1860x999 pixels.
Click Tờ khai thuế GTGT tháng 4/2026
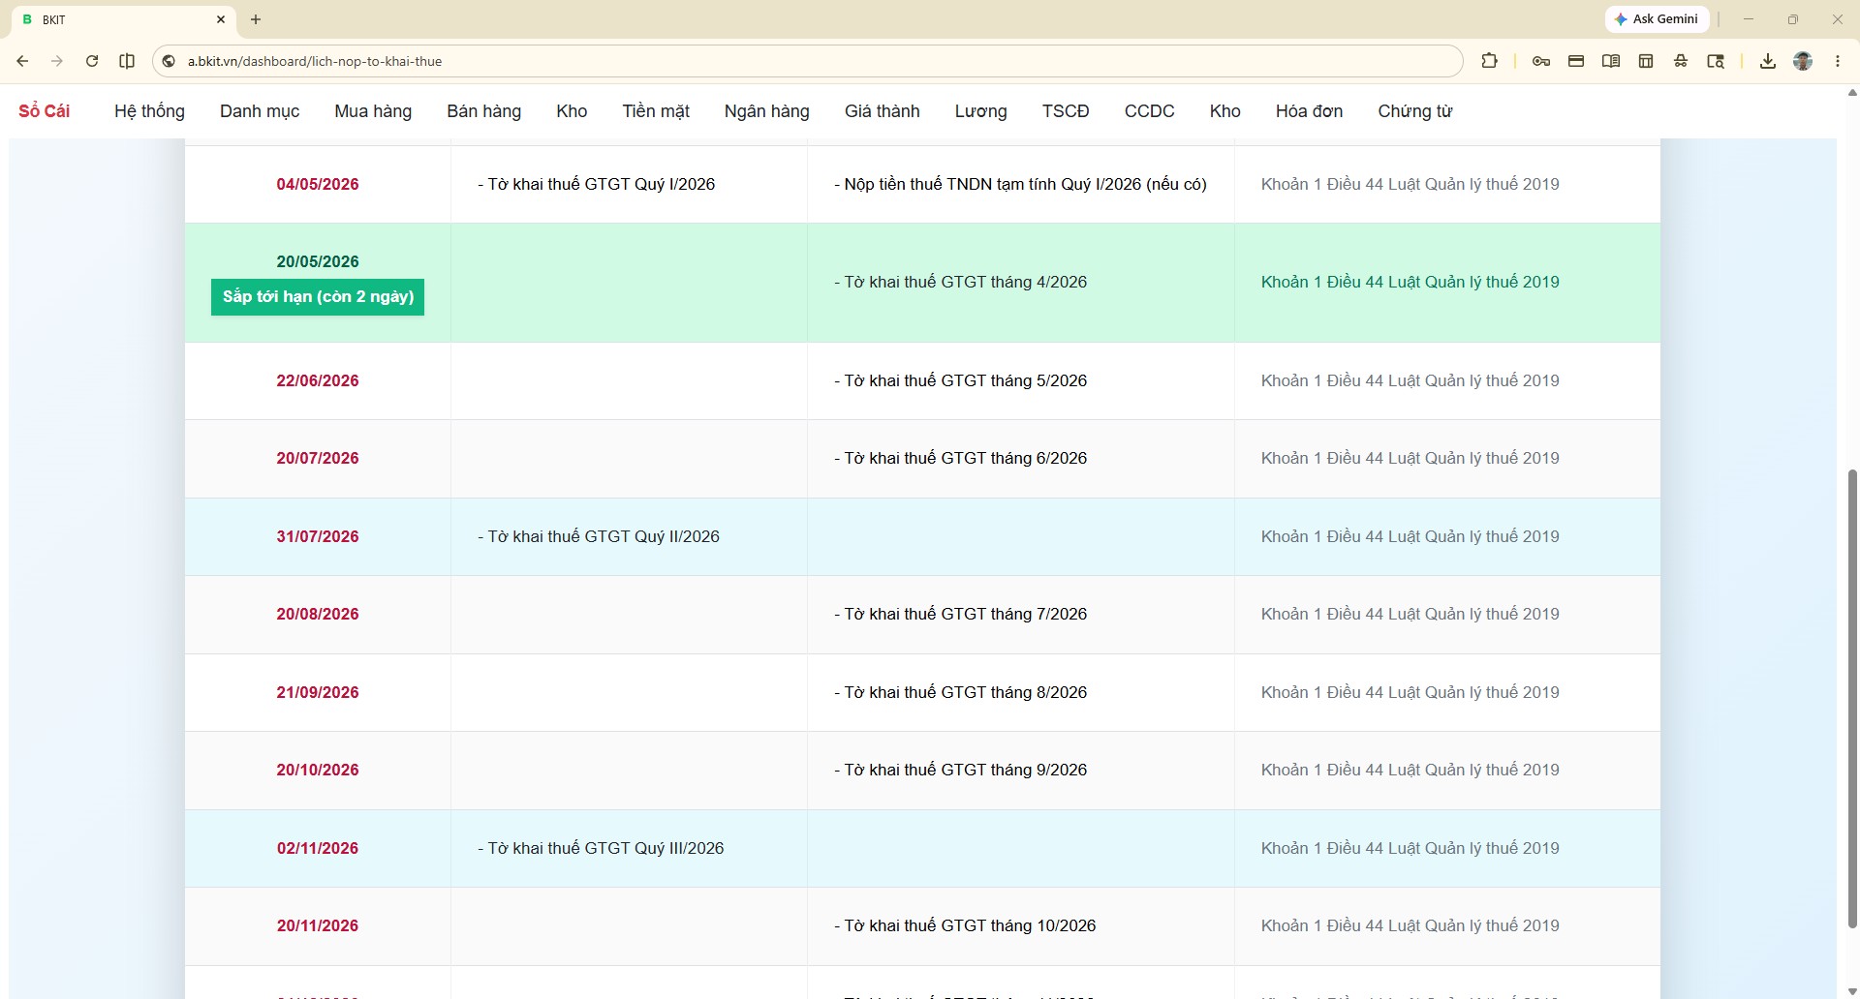tap(961, 282)
